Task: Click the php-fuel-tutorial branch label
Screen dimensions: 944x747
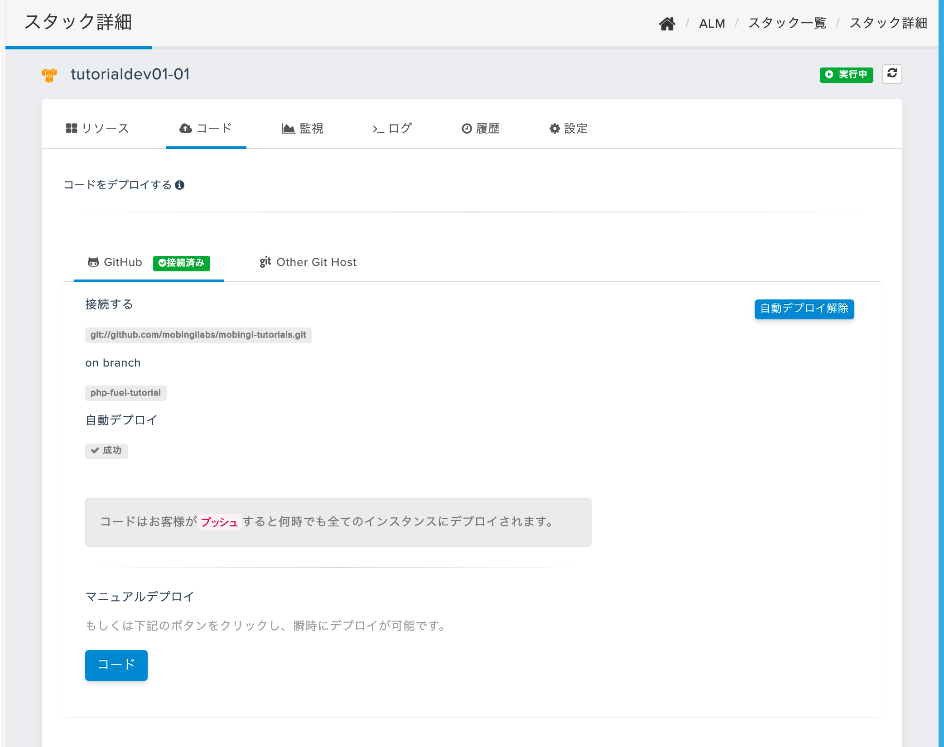Action: point(125,393)
